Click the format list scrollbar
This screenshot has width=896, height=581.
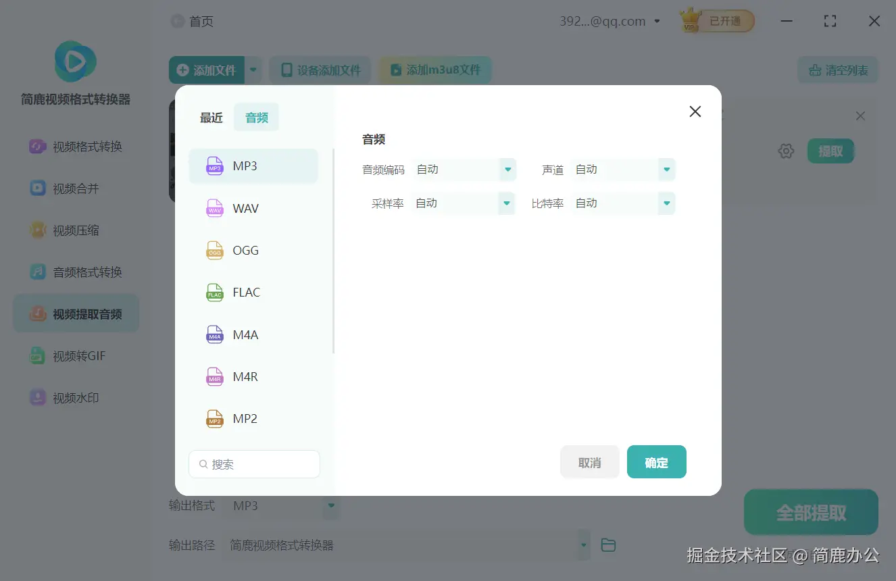[x=334, y=251]
